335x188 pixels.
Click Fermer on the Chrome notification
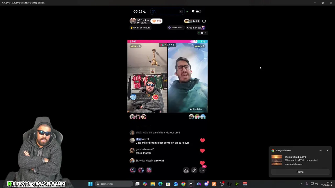[x=300, y=172]
